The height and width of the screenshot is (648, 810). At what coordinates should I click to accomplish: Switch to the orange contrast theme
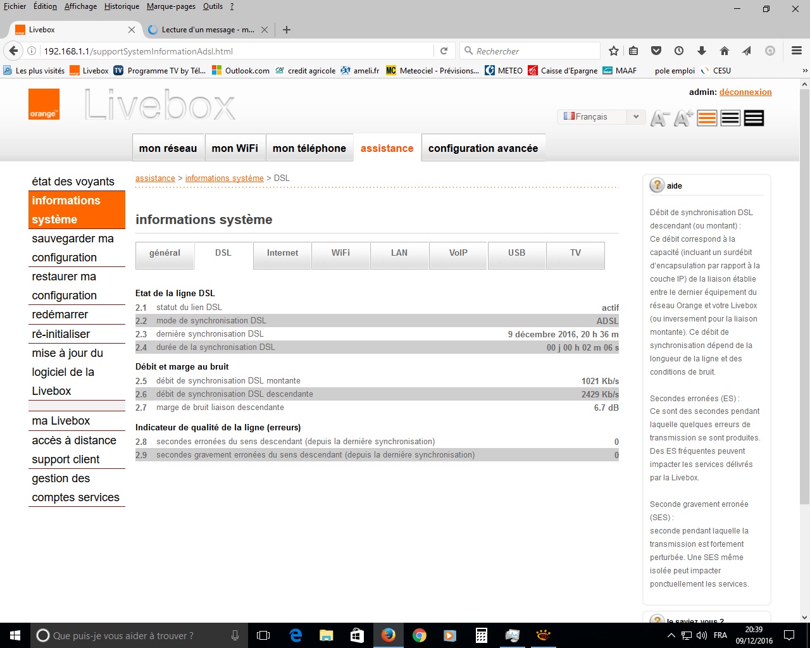[x=707, y=118]
